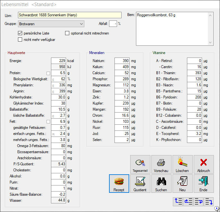
Task: Click the Energie kcal value field
Action: (x=58, y=60)
